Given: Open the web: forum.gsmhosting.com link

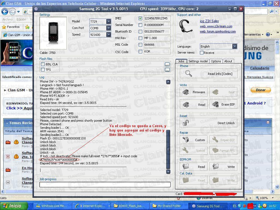Looking at the screenshot, I should pyautogui.click(x=218, y=31).
